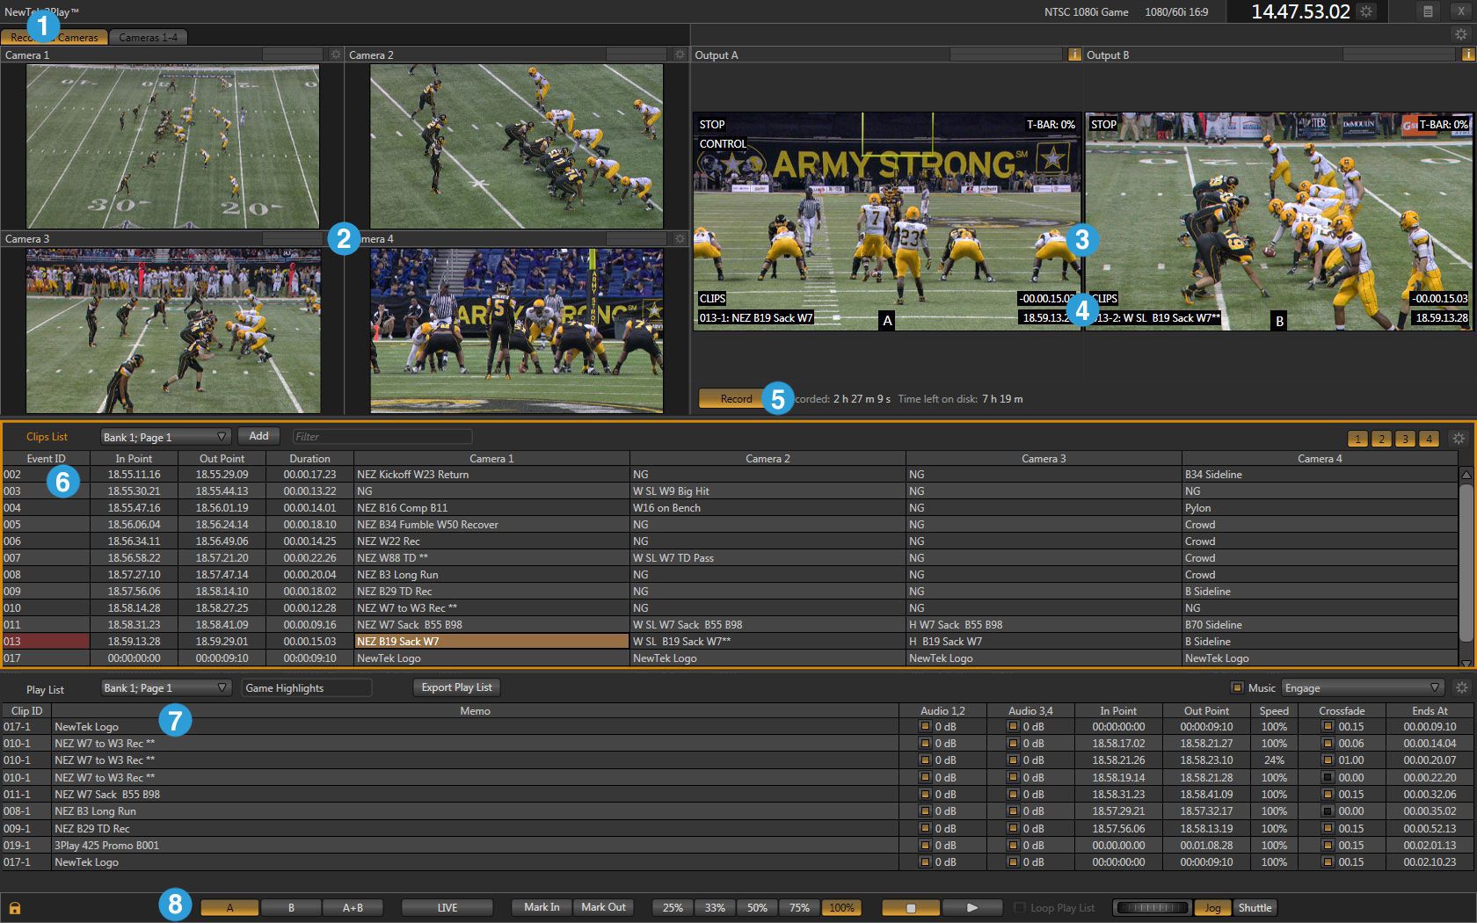Open the Camera 2 configuration gear
Viewport: 1477px width, 923px height.
coord(680,55)
